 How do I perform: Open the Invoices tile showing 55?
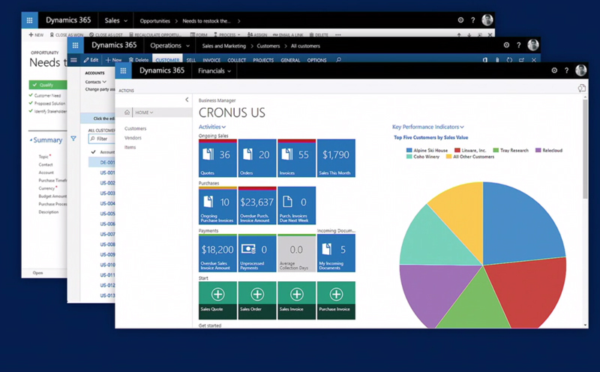[x=296, y=158]
